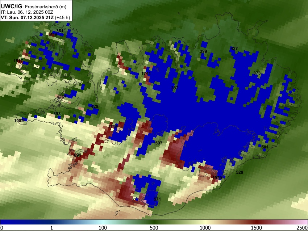Click the map value 529
This screenshot has height=231, width=308.
click(240, 172)
